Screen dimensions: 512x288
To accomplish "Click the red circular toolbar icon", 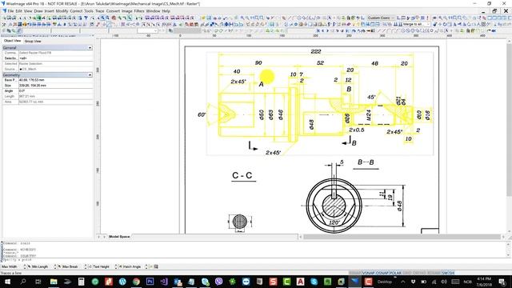I will (x=114, y=18).
